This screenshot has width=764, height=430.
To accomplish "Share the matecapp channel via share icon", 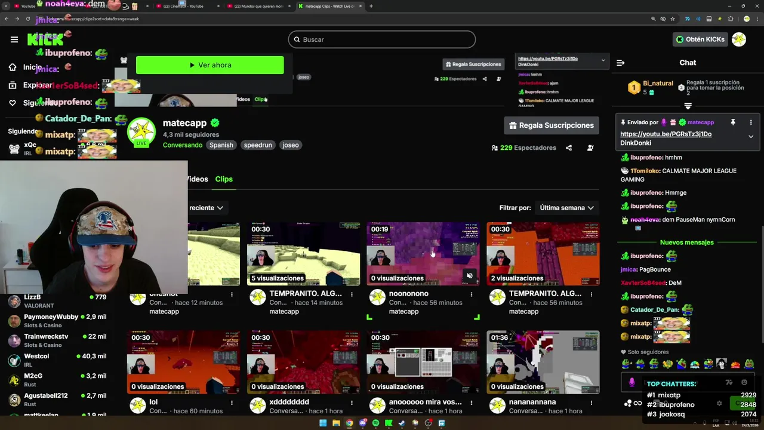I will coord(569,148).
